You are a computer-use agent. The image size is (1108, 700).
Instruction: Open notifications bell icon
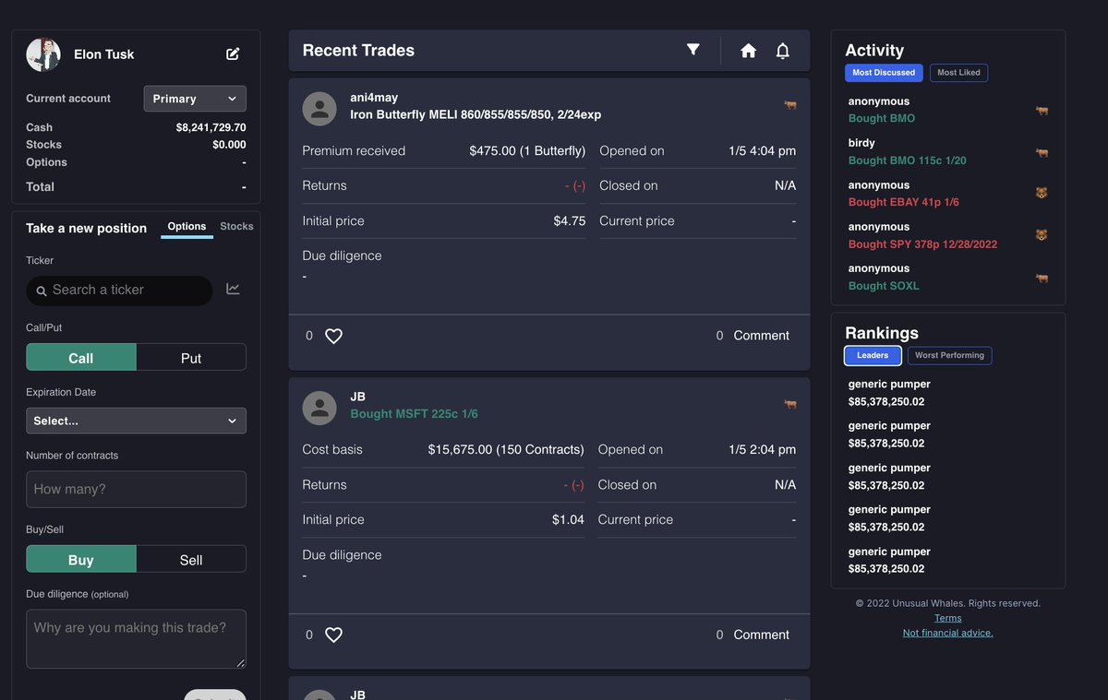pos(783,51)
